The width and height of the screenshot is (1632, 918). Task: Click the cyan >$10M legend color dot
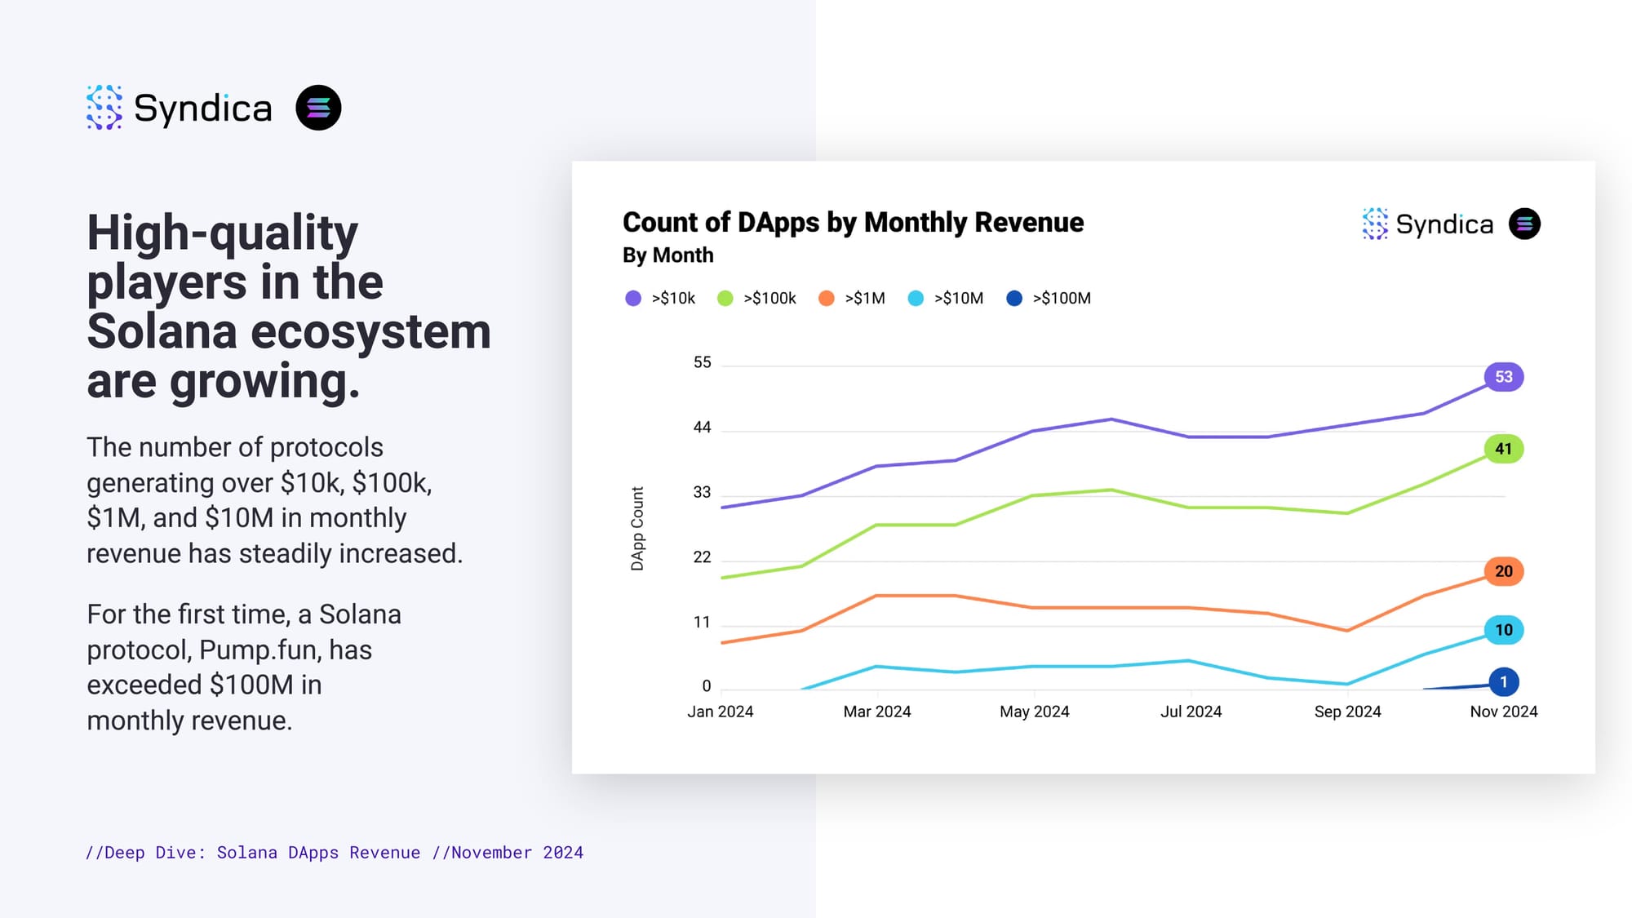[x=916, y=299]
